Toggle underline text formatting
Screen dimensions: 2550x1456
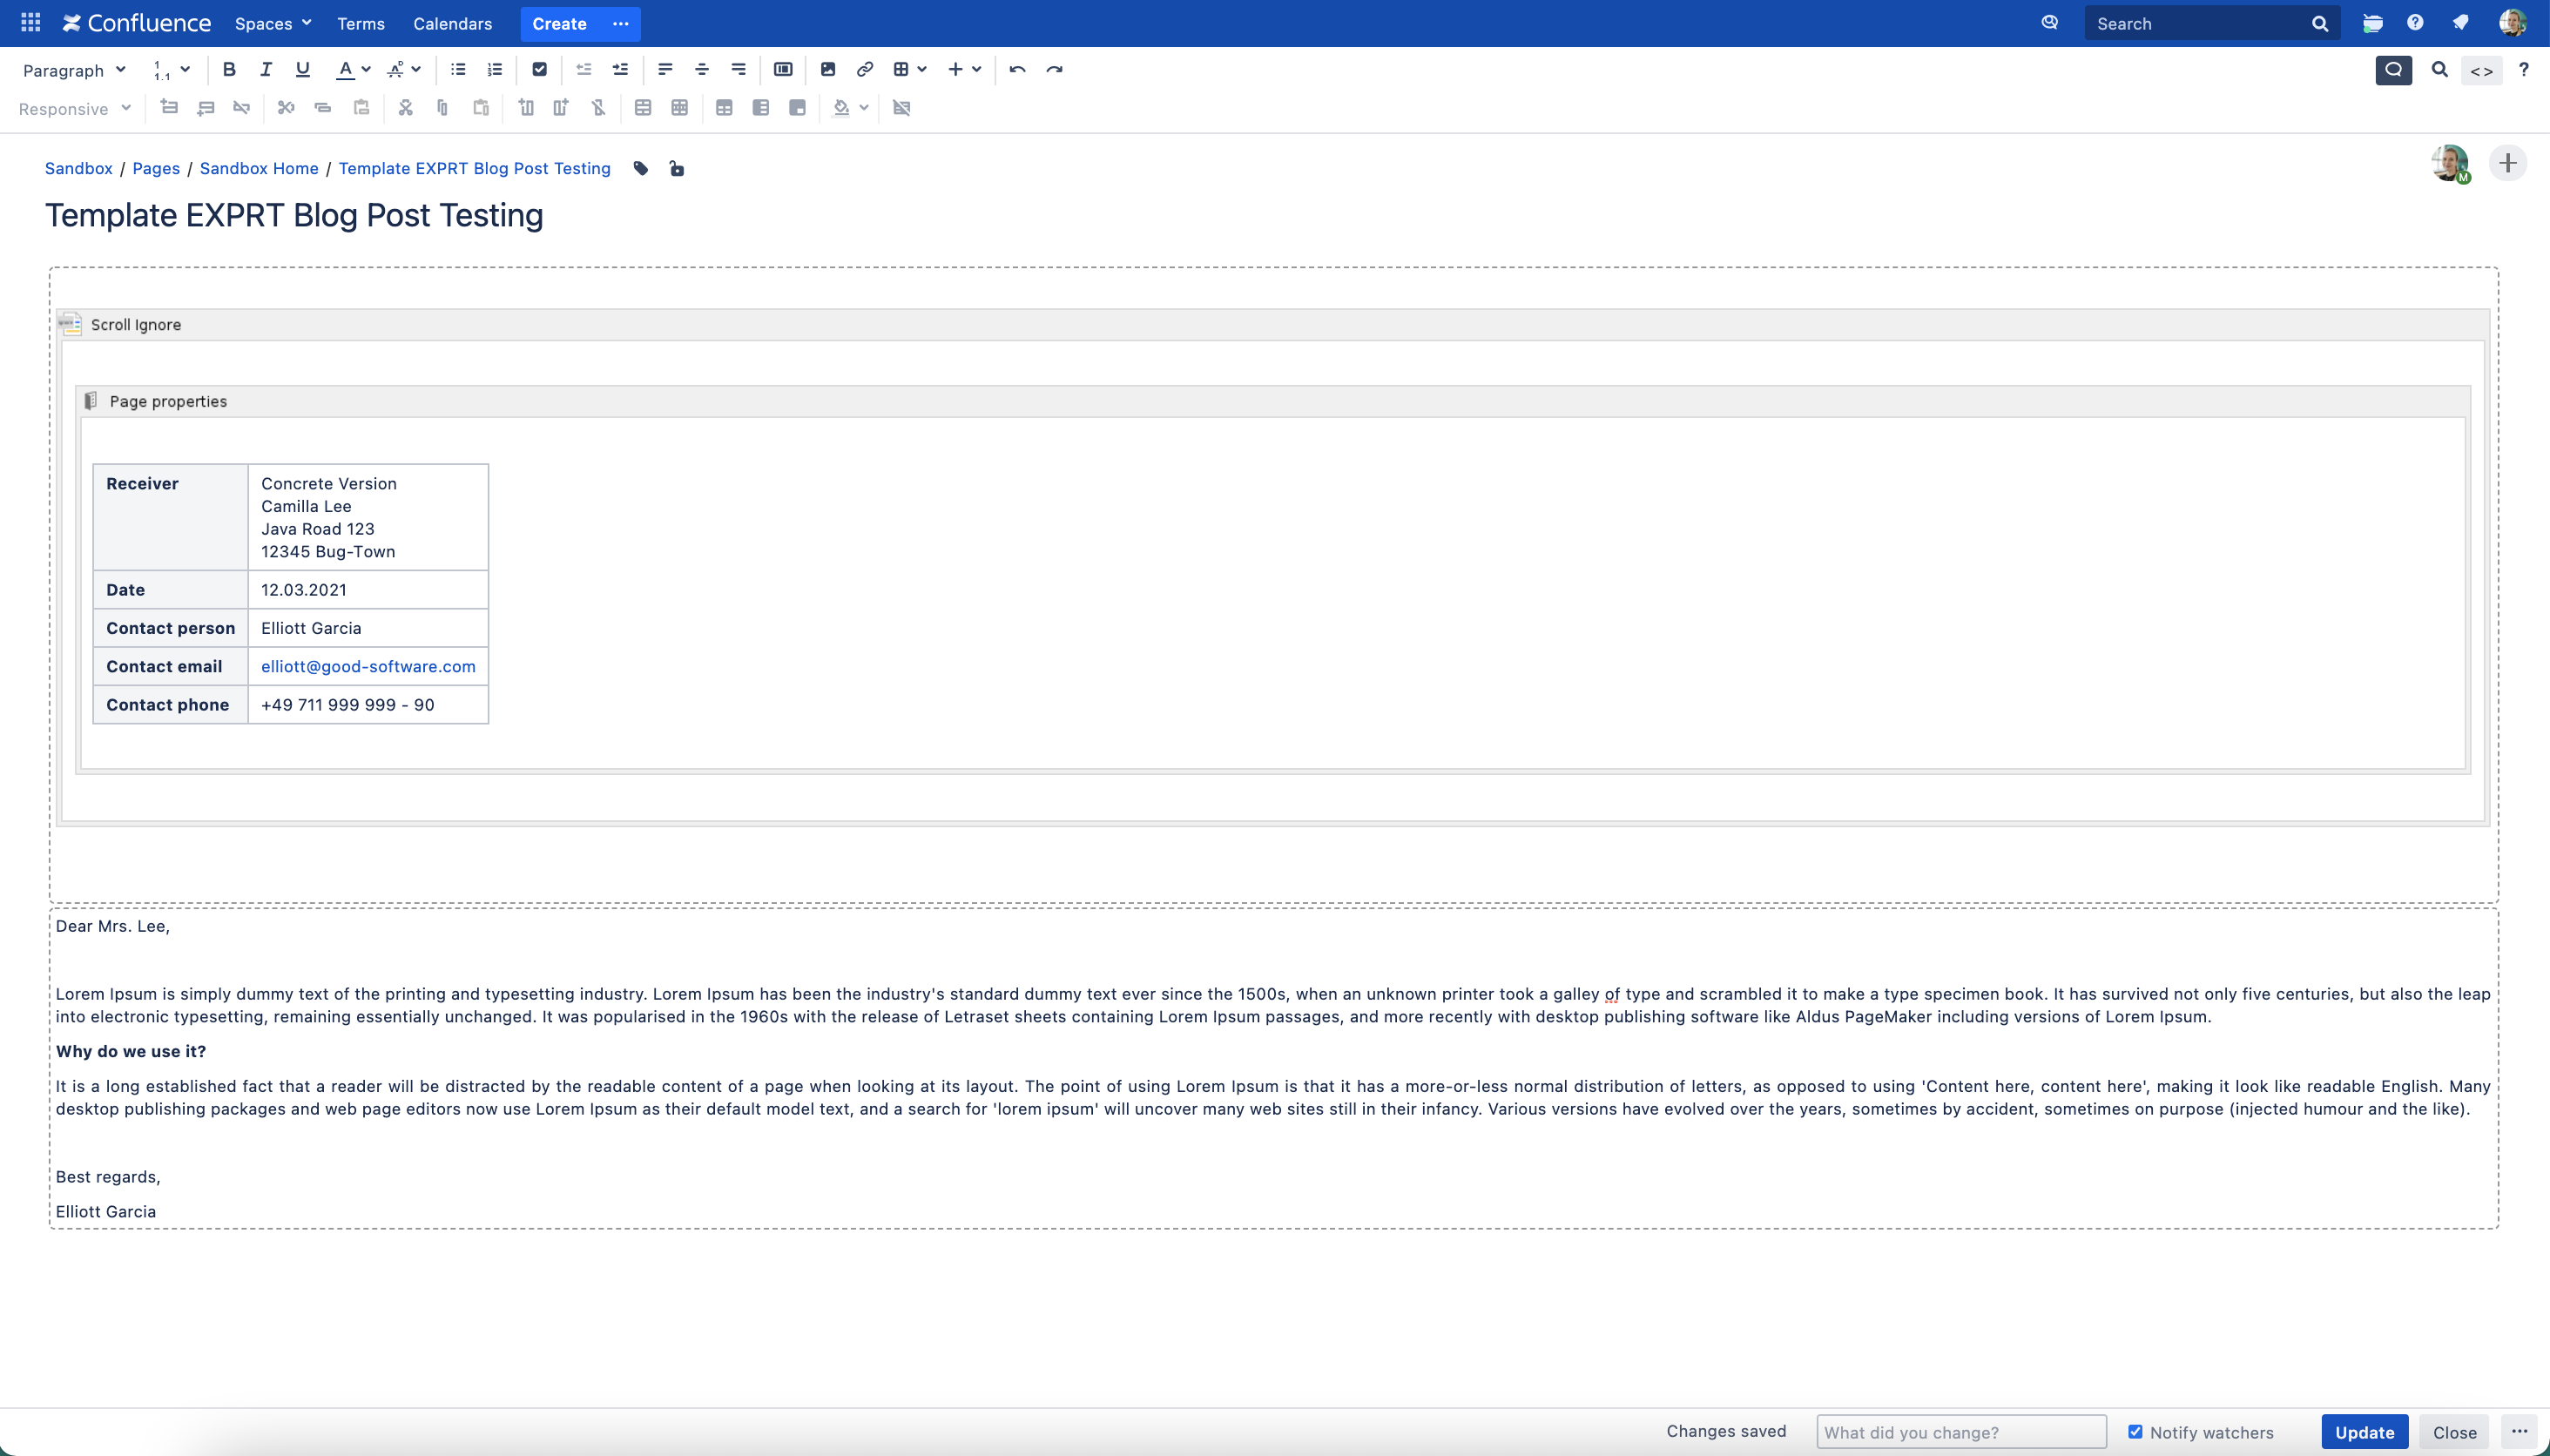[x=302, y=69]
